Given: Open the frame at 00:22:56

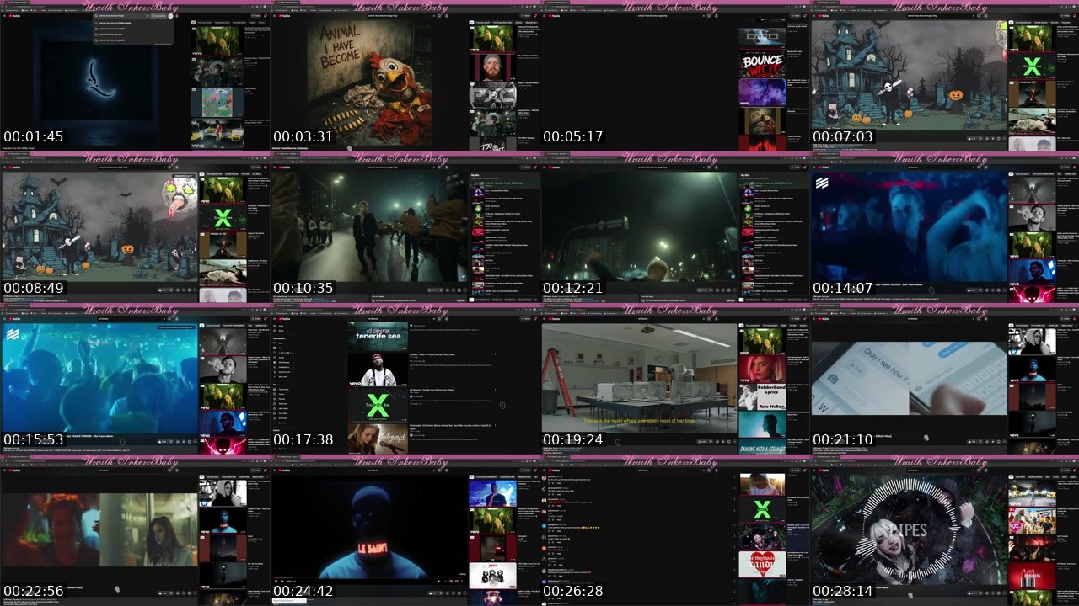Looking at the screenshot, I should 135,530.
